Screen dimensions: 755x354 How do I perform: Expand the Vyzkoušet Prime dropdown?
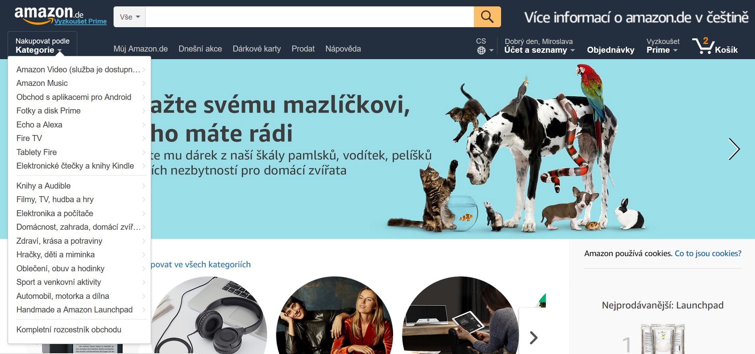point(663,46)
